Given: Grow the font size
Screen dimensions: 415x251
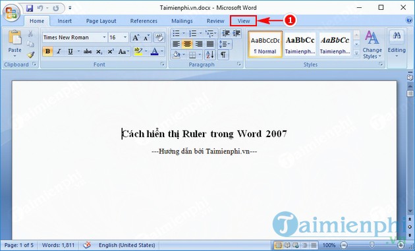Looking at the screenshot, I should 136,38.
